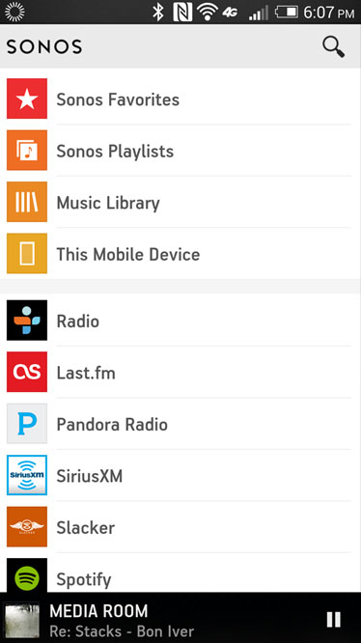Open the Music Library books icon
Viewport: 361px width, 643px height.
coord(27,202)
